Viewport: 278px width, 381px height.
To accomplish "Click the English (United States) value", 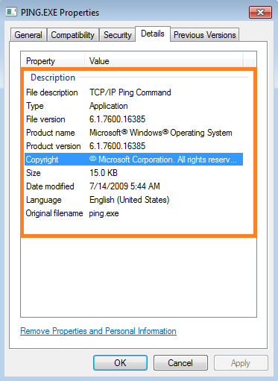I will click(129, 200).
